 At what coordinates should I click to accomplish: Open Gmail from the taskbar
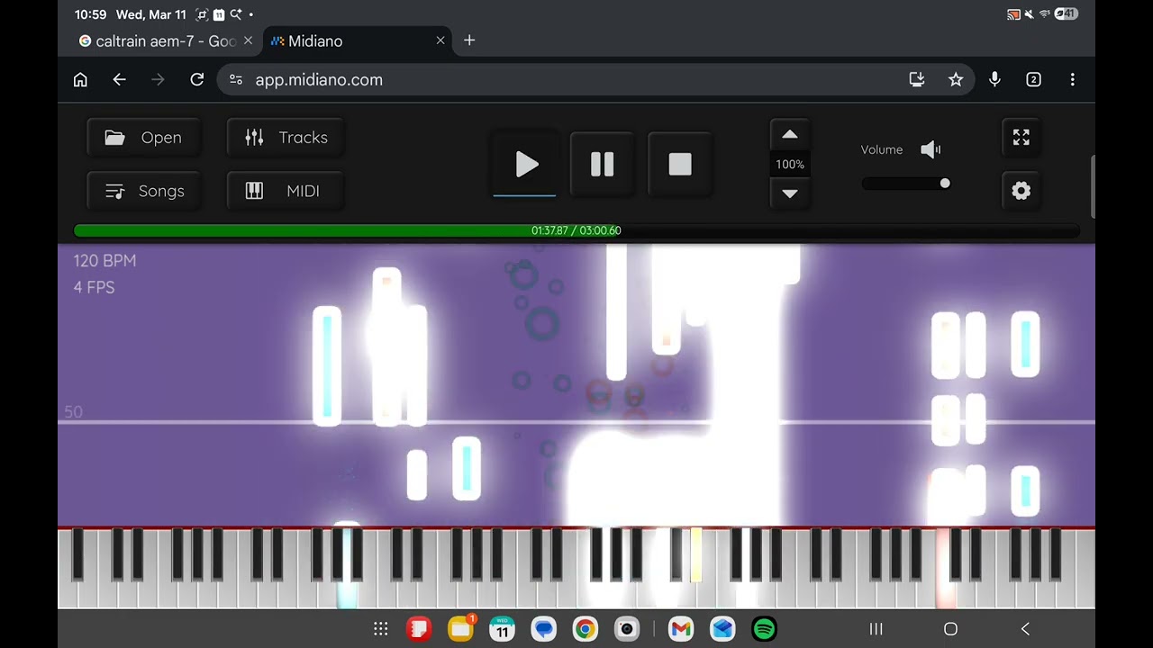coord(681,629)
